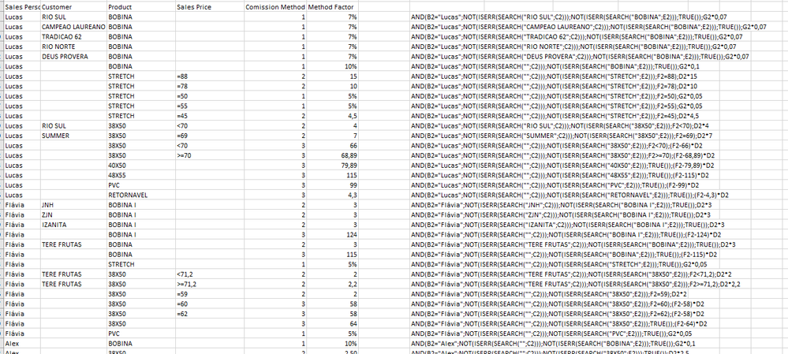788x354 pixels.
Task: Select the 79,89 method factor cell
Action: (333, 166)
